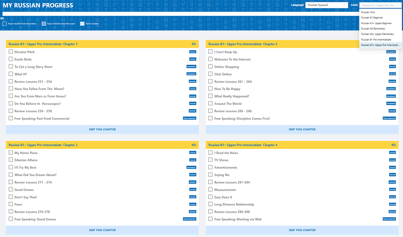Click the REVIEW badge for Review Lessons 251 - 254
Screen dimensions: 403x237
[192, 81]
